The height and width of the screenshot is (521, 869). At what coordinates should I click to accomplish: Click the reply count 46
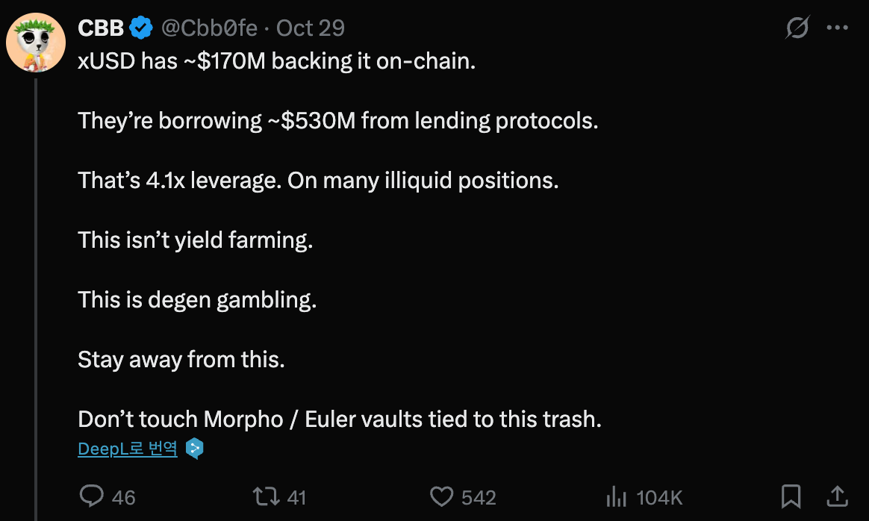[x=123, y=497]
